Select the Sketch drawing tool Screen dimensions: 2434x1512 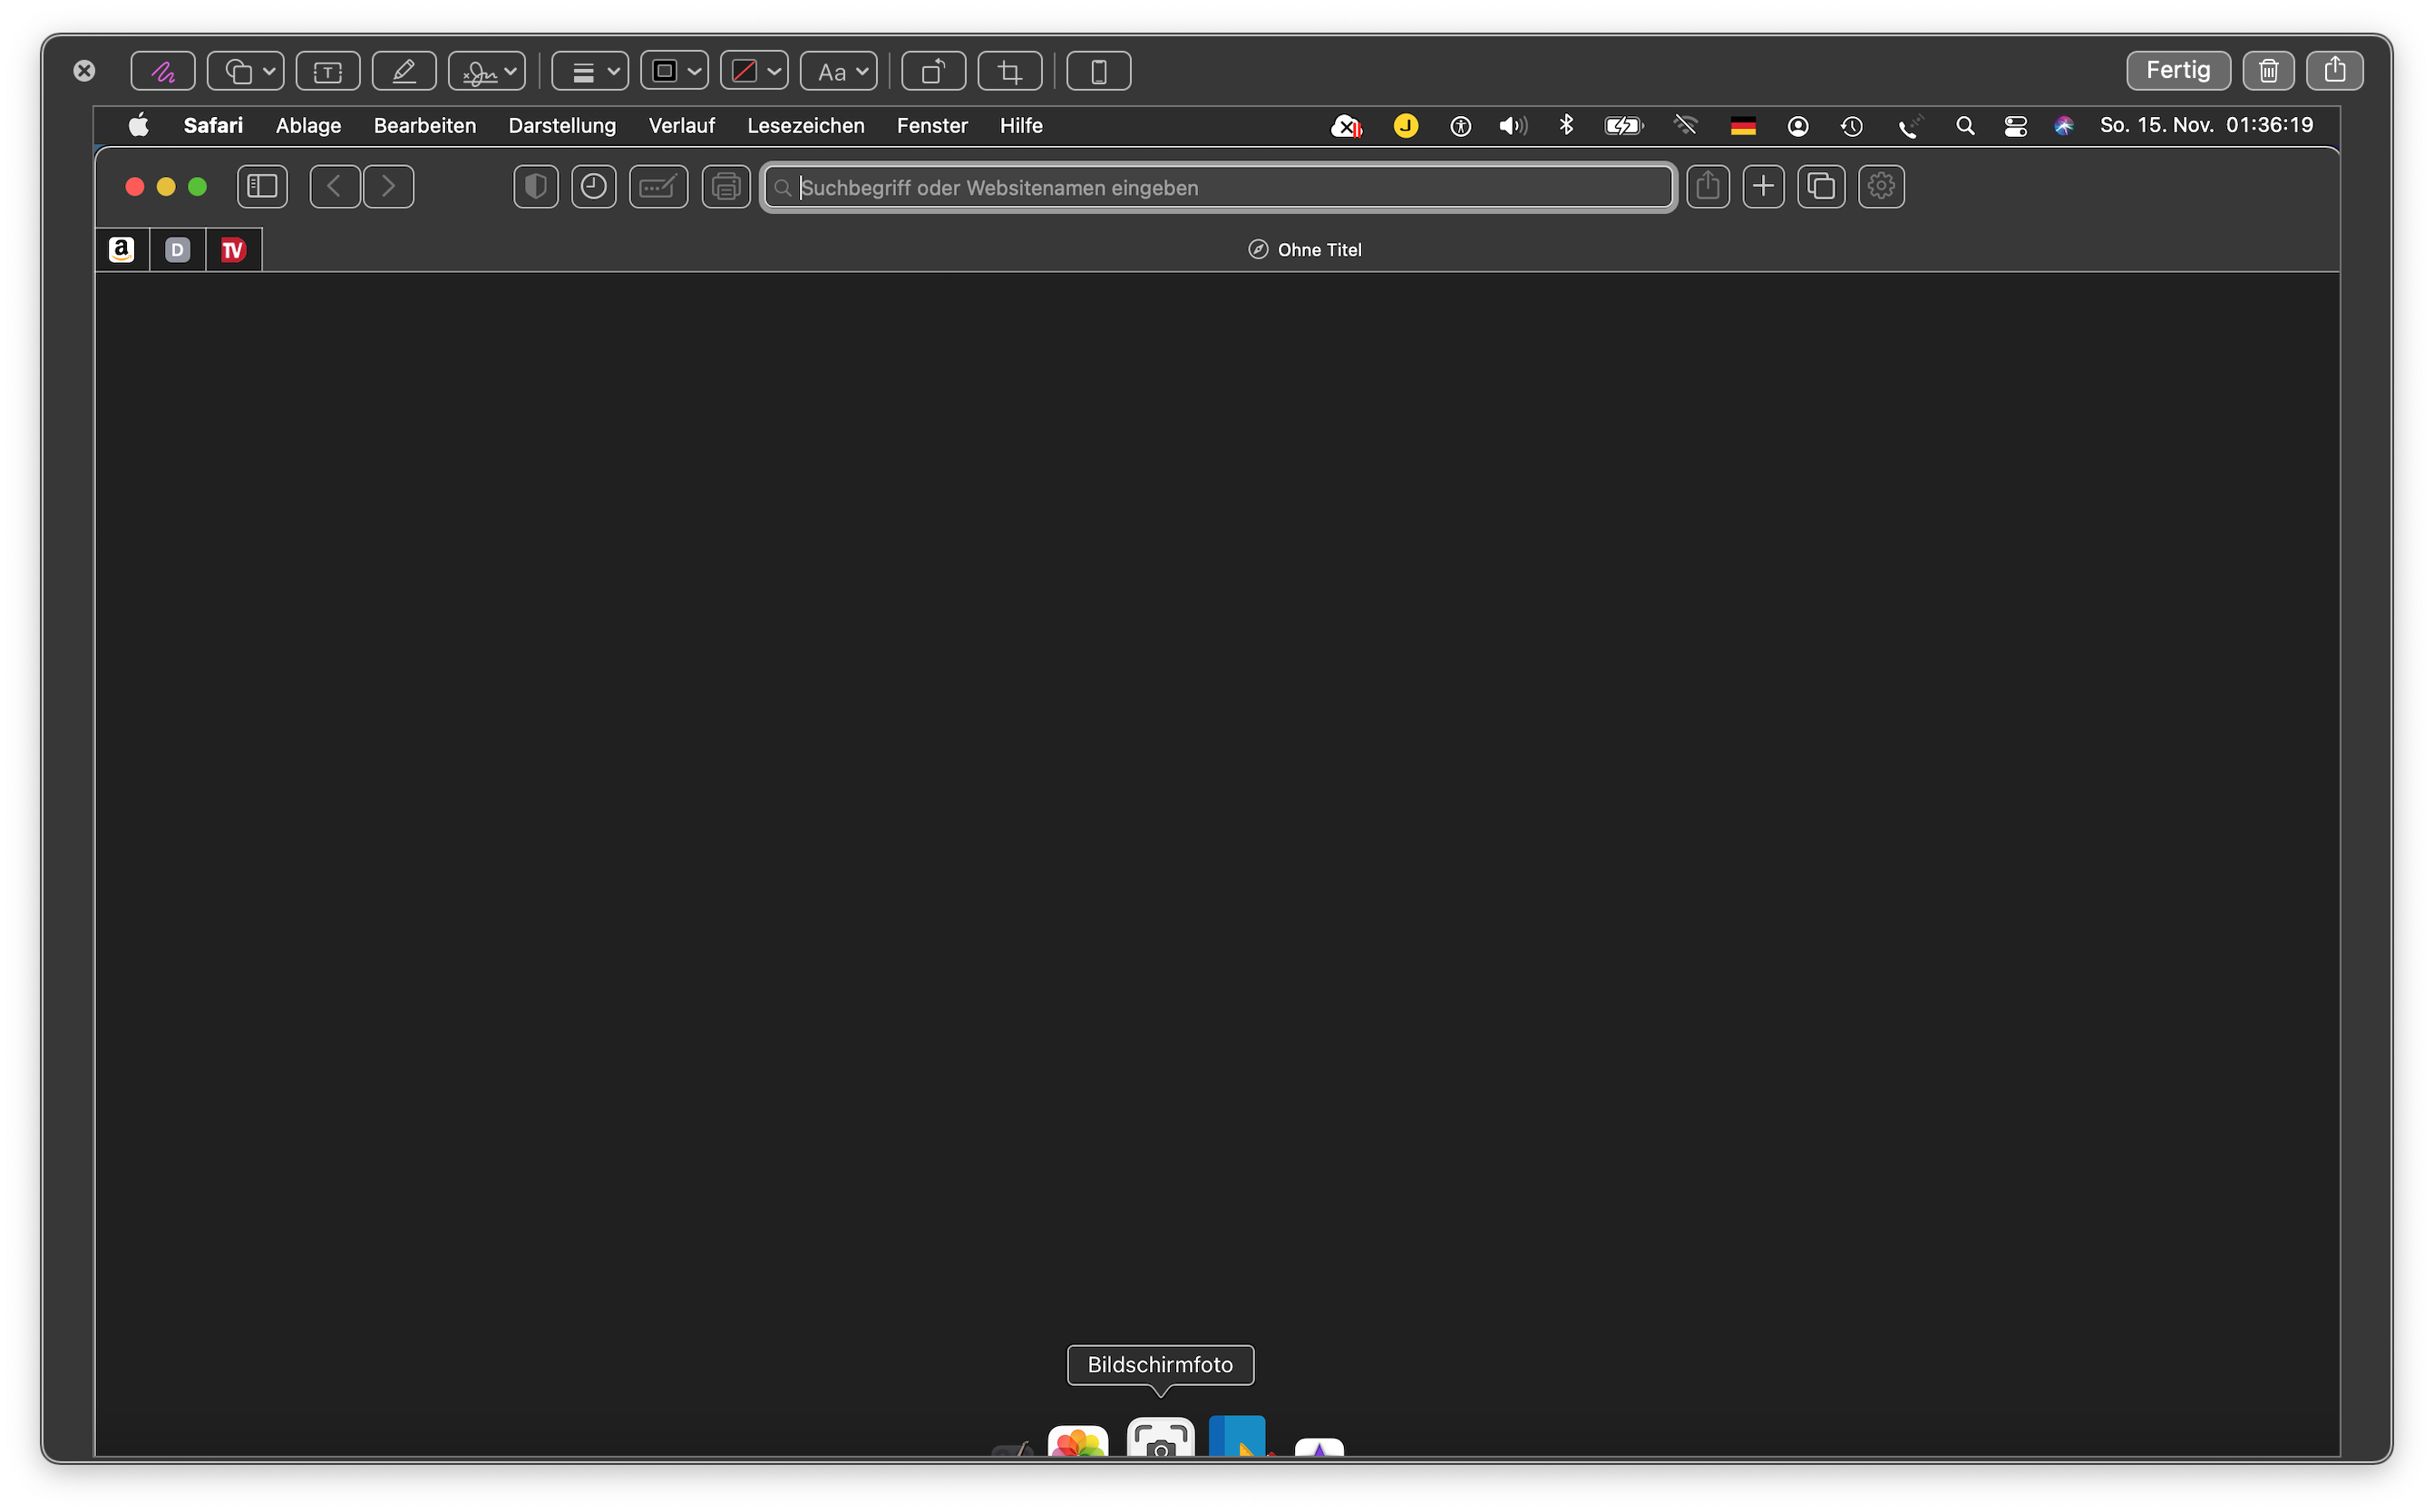click(162, 71)
